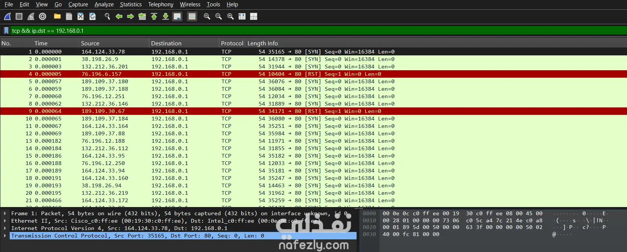Image resolution: width=627 pixels, height=252 pixels.
Task: Toggle auto-scroll during live capture
Action: 178,16
